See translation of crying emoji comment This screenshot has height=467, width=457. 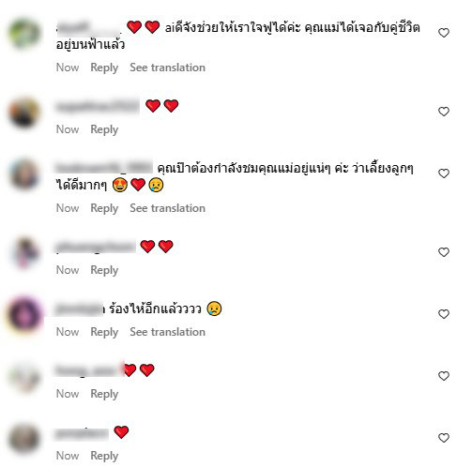(x=167, y=332)
